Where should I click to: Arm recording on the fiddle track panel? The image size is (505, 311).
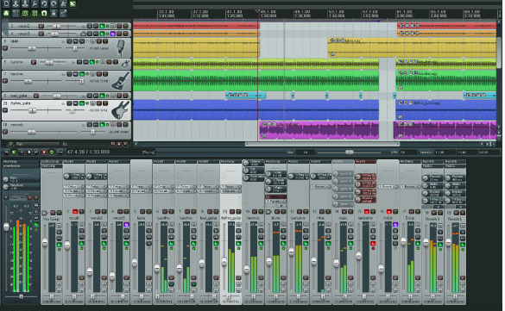pyautogui.click(x=5, y=48)
